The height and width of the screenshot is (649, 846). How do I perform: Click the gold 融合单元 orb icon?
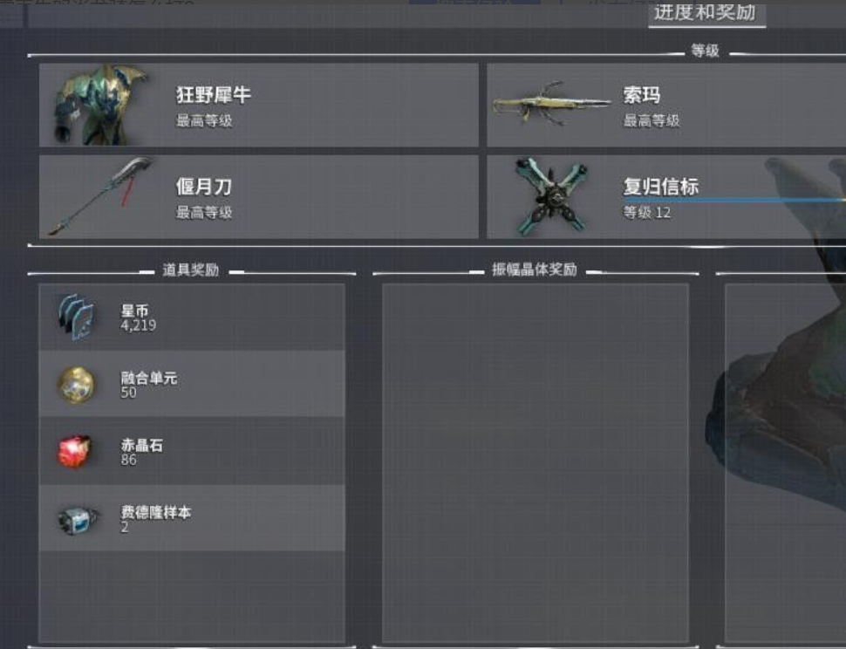76,386
